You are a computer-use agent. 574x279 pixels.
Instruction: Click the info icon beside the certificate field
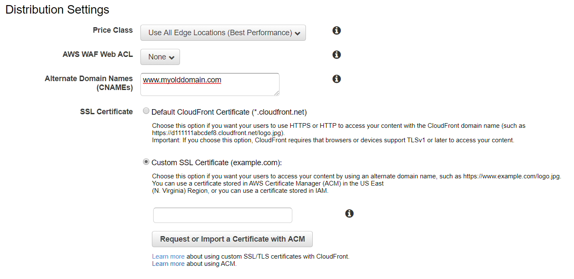pos(349,214)
